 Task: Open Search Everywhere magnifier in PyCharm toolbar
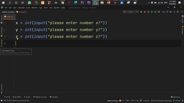tap(182, 12)
